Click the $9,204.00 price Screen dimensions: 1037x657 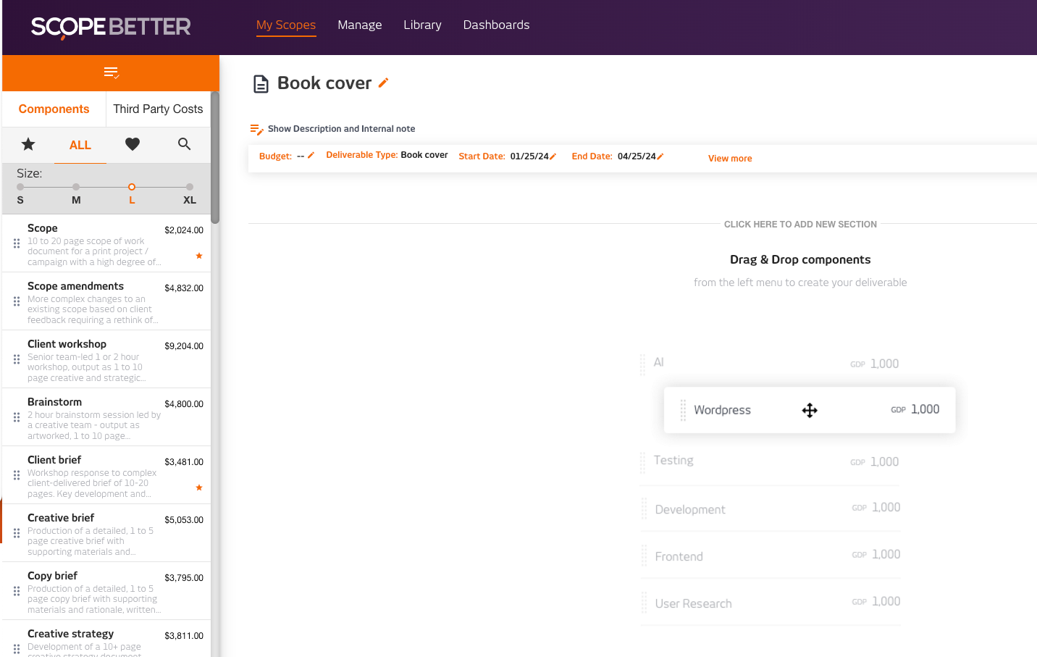tap(184, 346)
